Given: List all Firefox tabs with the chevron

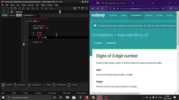Looking at the screenshot, I should point(153,3).
